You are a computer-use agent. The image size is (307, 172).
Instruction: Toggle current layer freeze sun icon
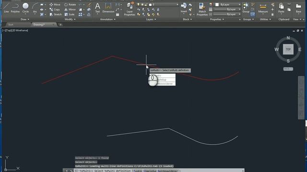[142, 4]
